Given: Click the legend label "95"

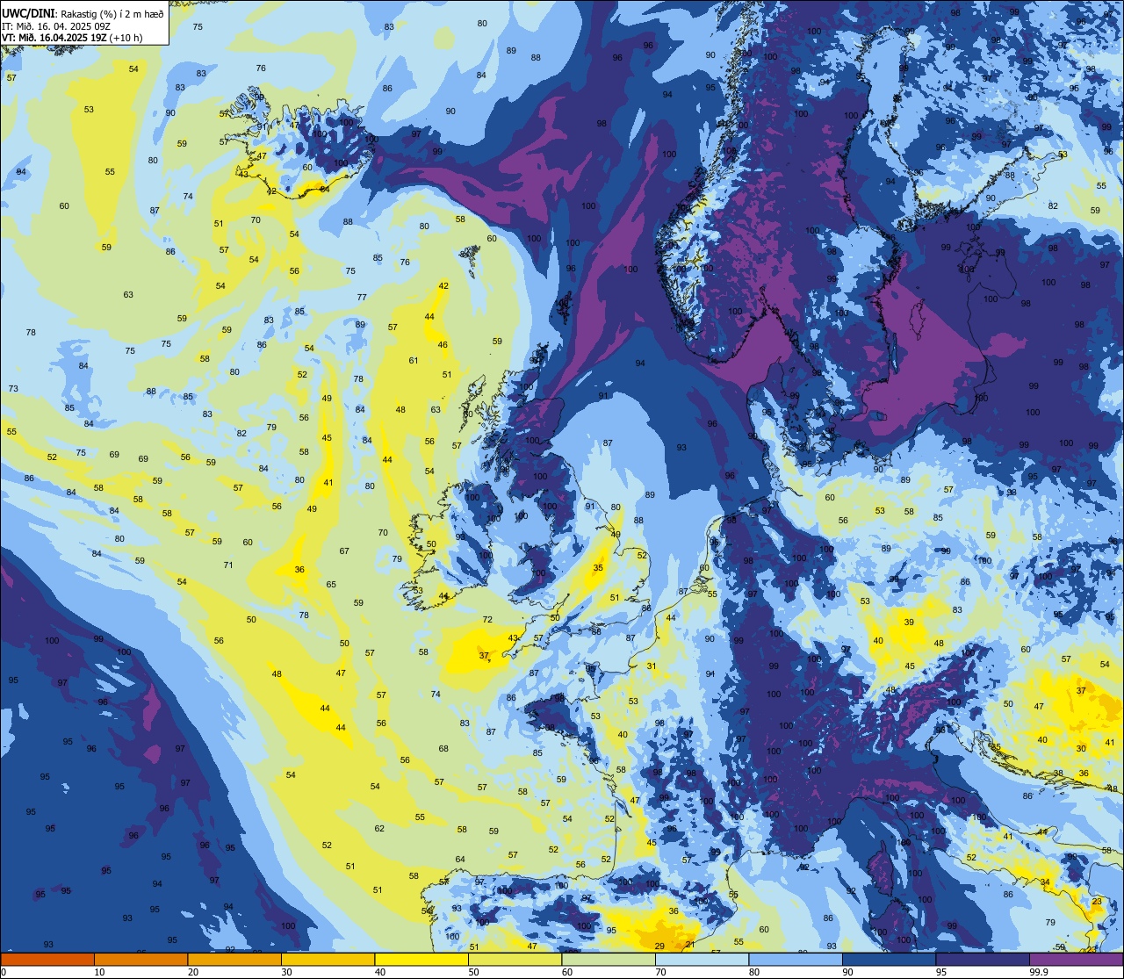Looking at the screenshot, I should coord(941,972).
